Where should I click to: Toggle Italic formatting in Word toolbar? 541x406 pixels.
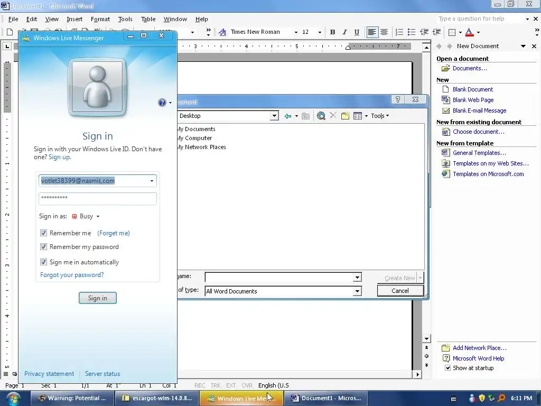344,32
